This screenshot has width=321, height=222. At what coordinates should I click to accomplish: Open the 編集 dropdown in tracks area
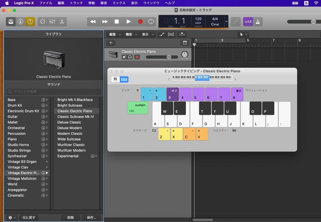coord(115,34)
